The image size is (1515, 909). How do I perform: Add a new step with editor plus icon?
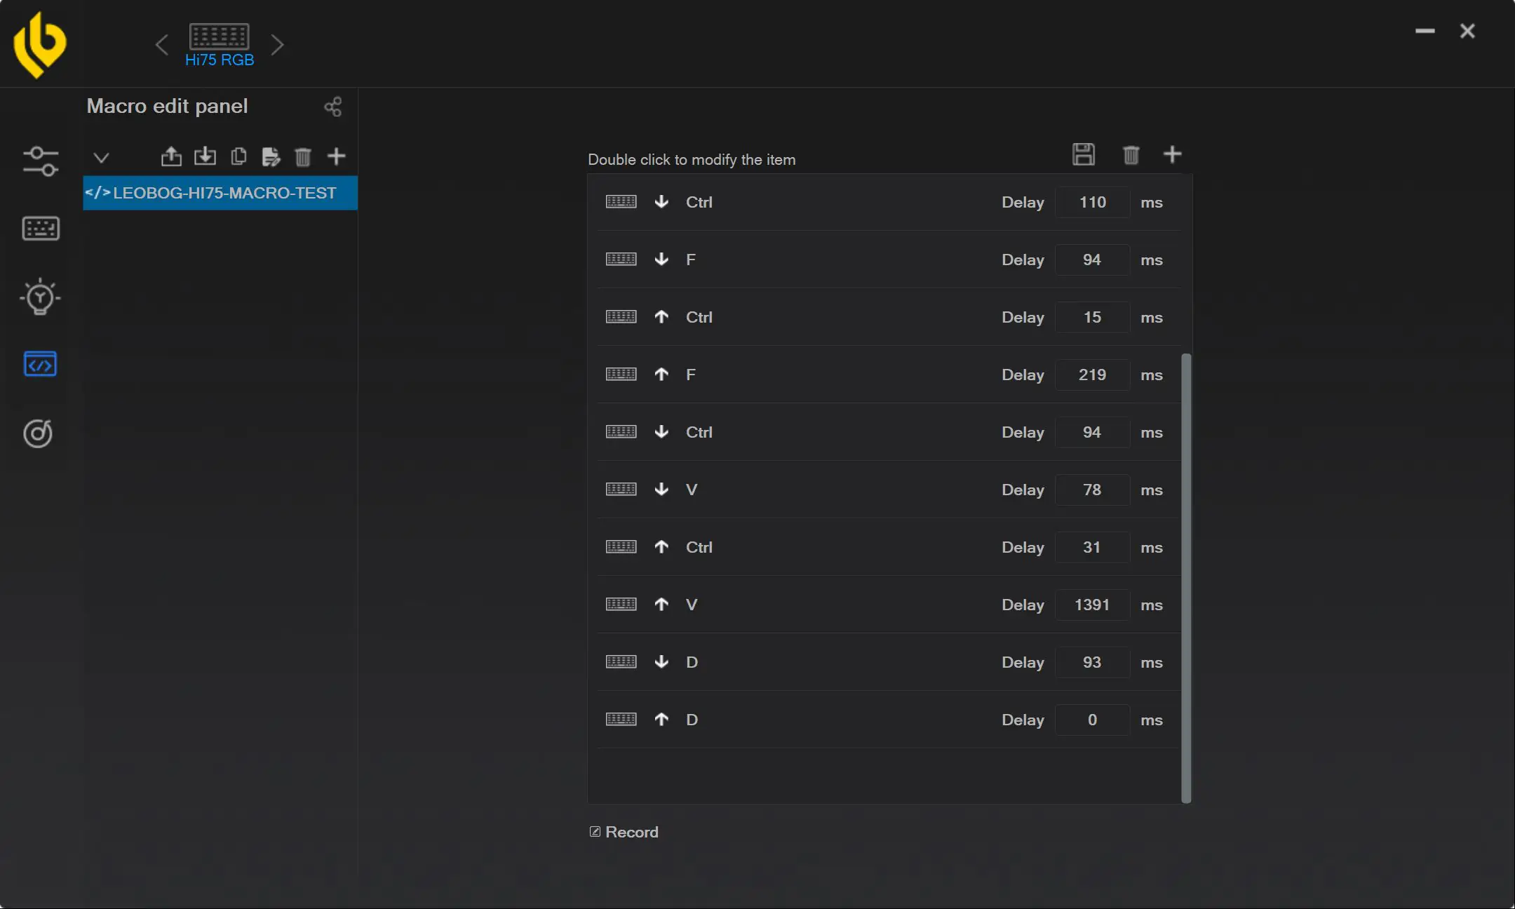(1173, 154)
